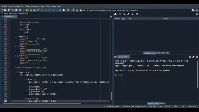Open the Source menu

point(17,6)
